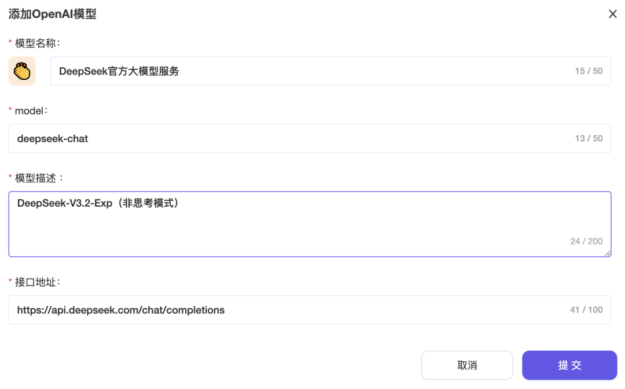Viewport: 625px width, 389px height.
Task: Click the 13 / 50 character counter
Action: [x=589, y=138]
